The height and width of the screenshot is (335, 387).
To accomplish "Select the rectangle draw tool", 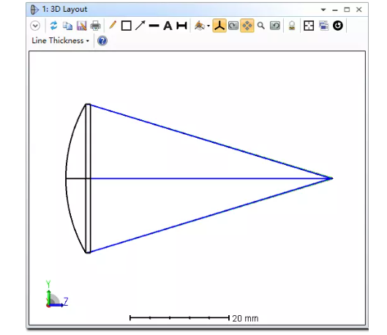I will click(x=127, y=26).
